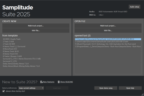Open the Select preferences dropdown
Image resolution: width=144 pixels, height=96 pixels.
31,88
